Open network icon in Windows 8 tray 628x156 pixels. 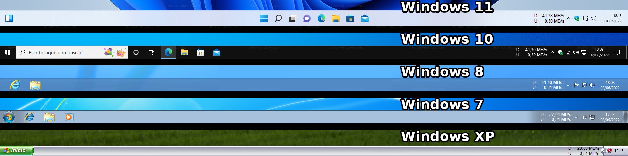pyautogui.click(x=584, y=85)
